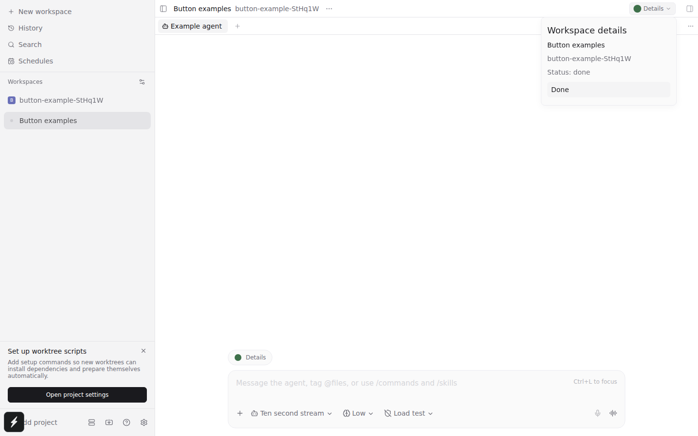Open the tab bar overflow ellipsis menu

[x=691, y=26]
